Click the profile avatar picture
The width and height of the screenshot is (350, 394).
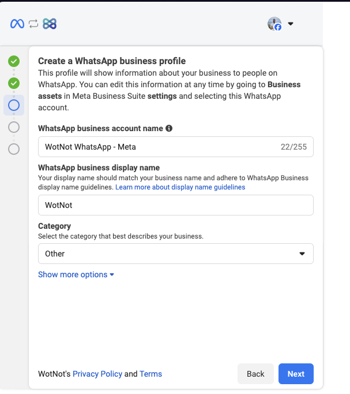coord(274,24)
